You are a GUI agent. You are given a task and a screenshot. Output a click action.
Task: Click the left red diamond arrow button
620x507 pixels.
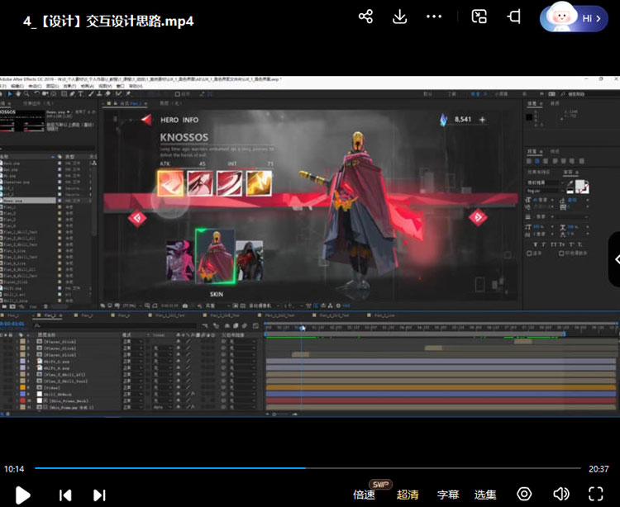click(x=137, y=218)
